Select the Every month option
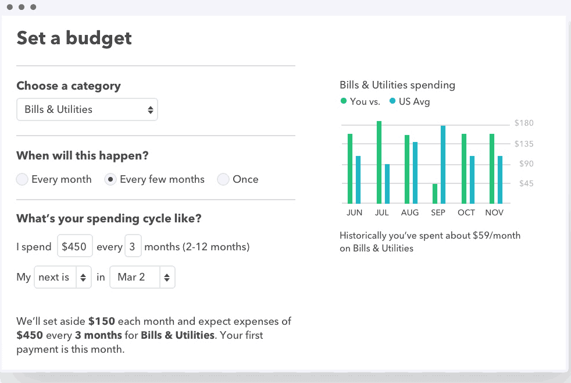This screenshot has width=571, height=383. click(22, 179)
